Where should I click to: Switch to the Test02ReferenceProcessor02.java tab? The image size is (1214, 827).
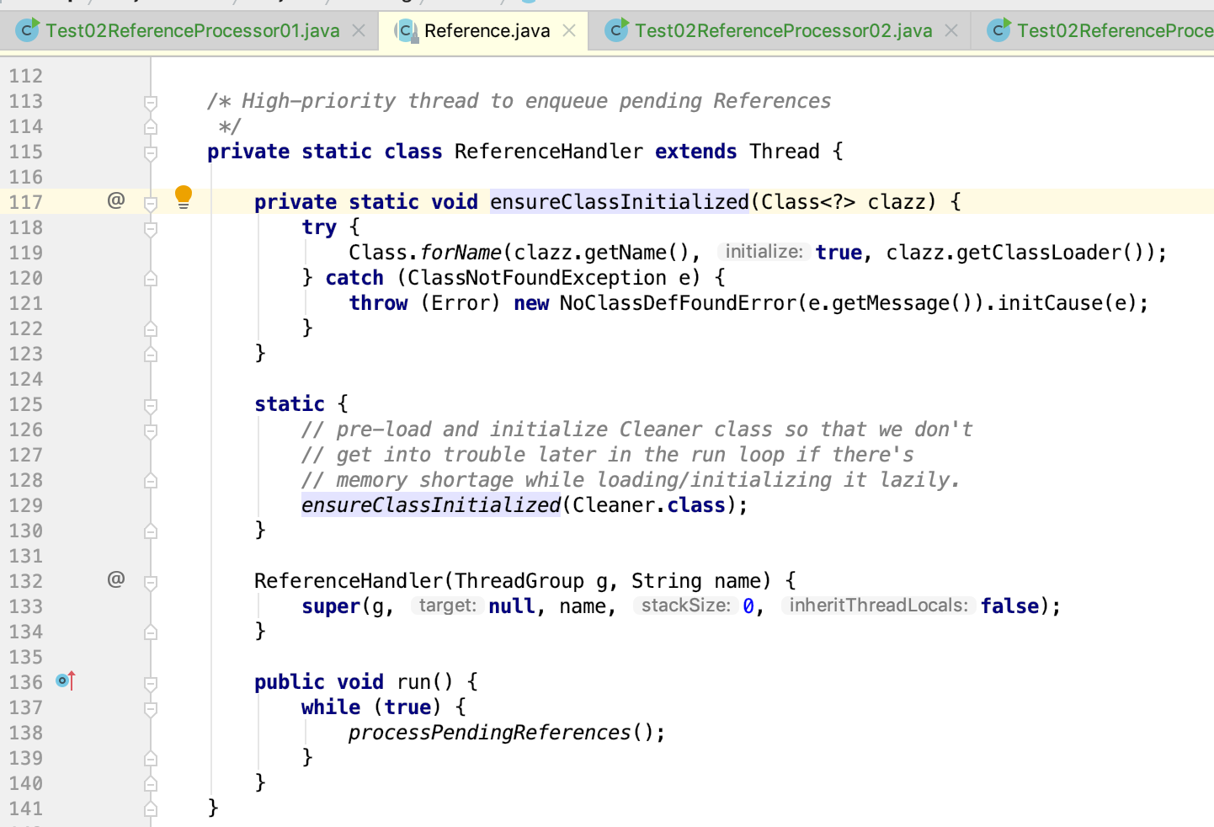click(783, 29)
